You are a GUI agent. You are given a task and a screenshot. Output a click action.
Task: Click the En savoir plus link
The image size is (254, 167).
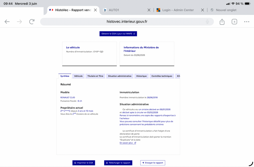pos(128,143)
